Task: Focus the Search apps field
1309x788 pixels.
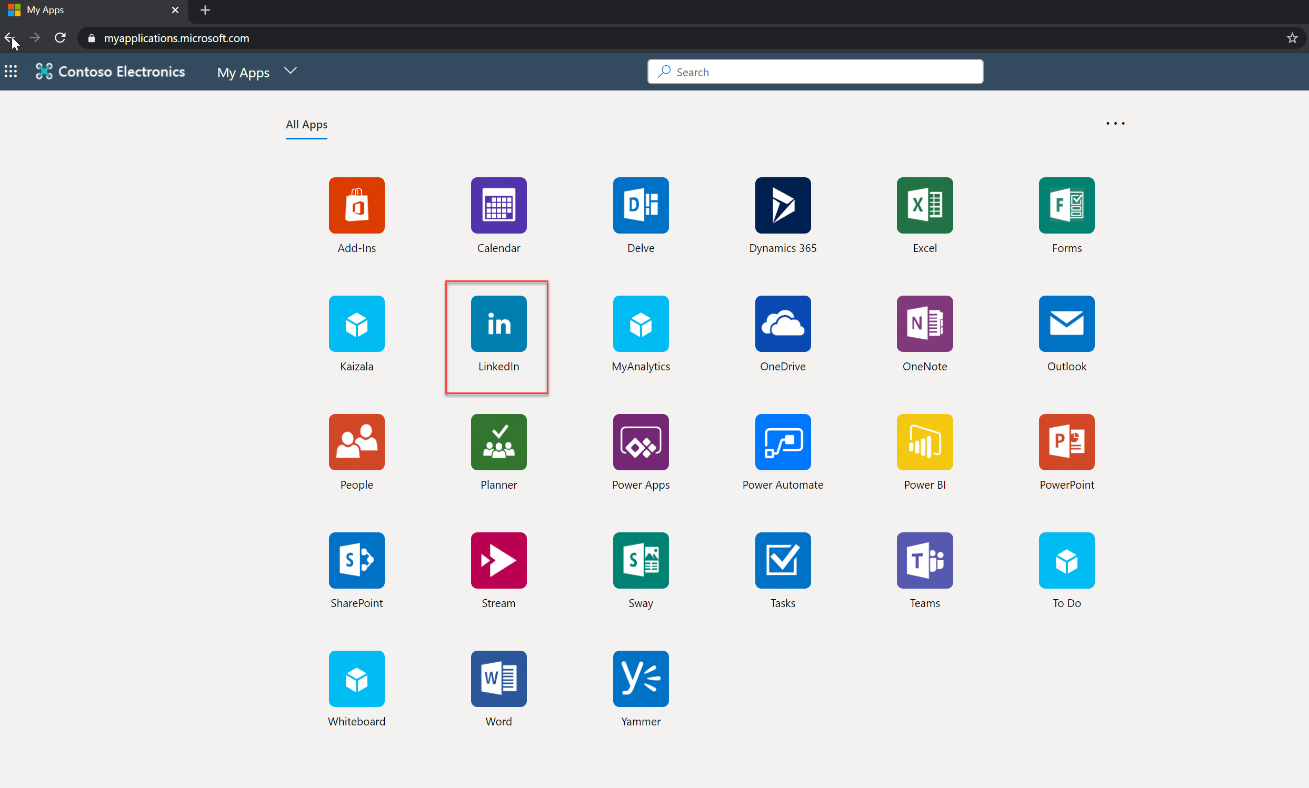Action: [815, 72]
